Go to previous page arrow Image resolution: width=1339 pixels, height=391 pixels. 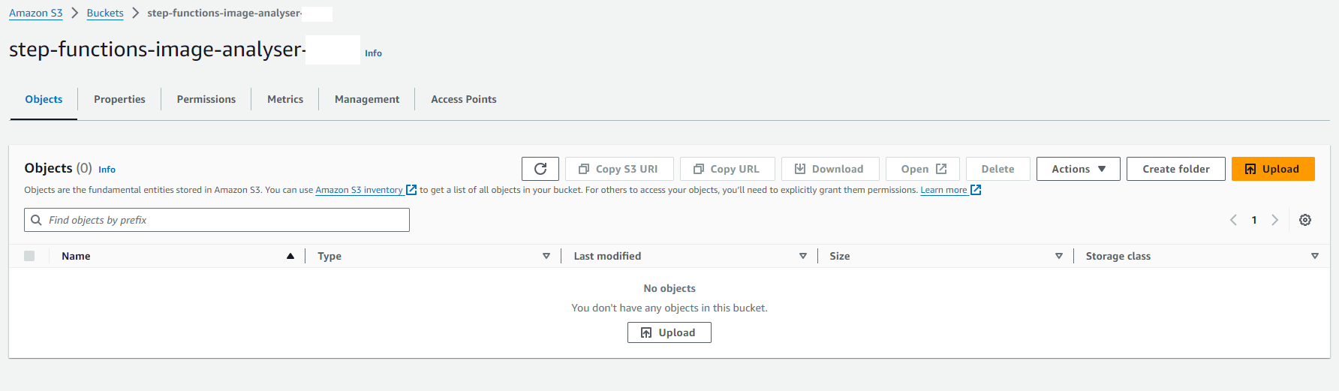1233,220
